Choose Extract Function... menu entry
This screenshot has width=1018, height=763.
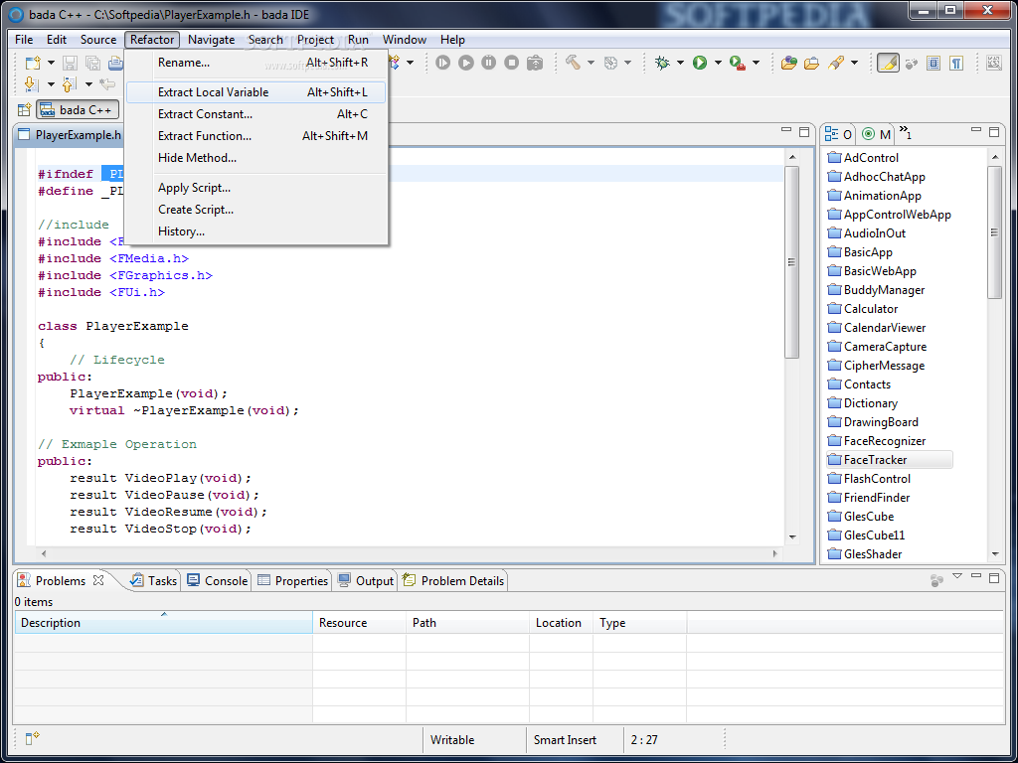point(257,136)
